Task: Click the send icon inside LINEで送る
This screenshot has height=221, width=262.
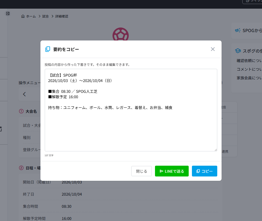Action: point(161,171)
